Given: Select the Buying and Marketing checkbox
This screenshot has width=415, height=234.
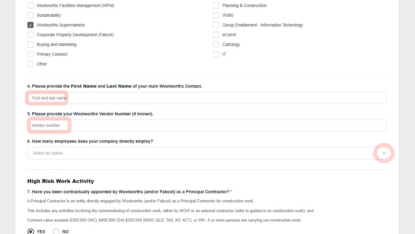Looking at the screenshot, I should 30,44.
